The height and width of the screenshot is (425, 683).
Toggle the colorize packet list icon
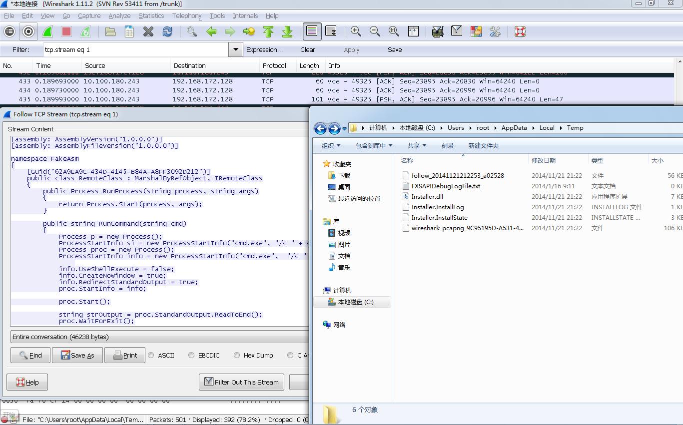(x=312, y=31)
